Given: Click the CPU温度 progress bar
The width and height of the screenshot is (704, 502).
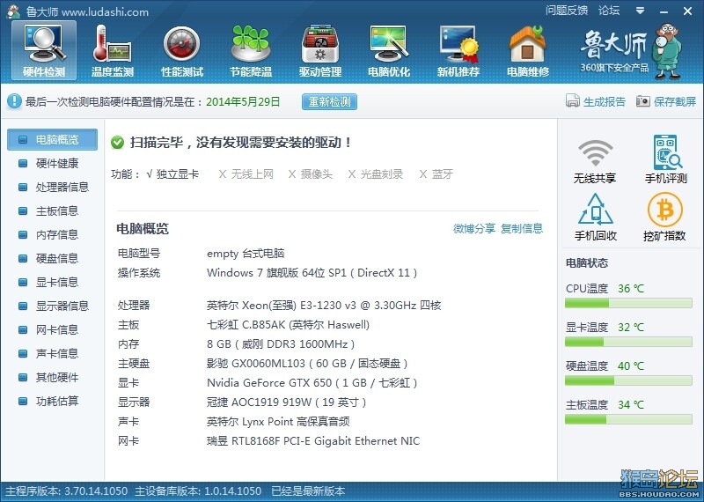Looking at the screenshot, I should pyautogui.click(x=628, y=303).
